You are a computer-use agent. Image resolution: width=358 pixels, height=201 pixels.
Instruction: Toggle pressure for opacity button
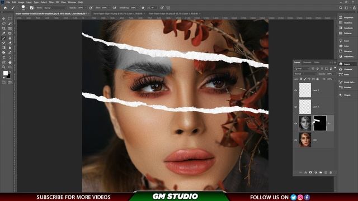click(91, 8)
